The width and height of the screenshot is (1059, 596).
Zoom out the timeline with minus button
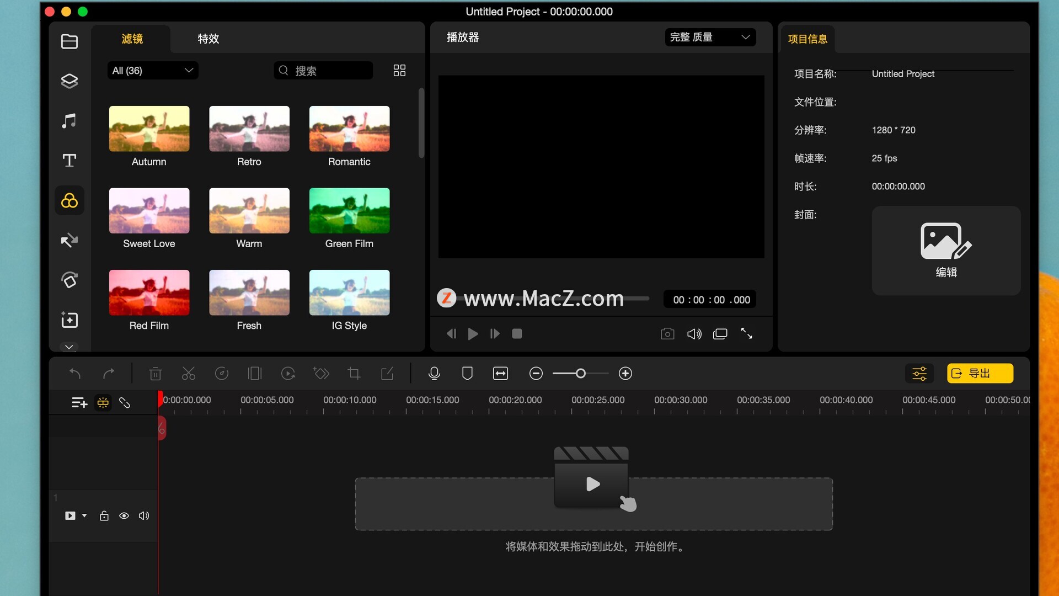coord(536,374)
